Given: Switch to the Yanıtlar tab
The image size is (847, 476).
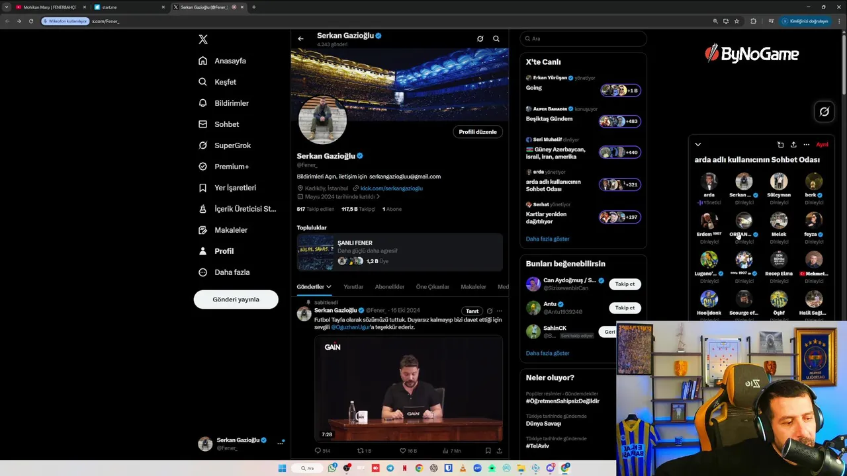Looking at the screenshot, I should pyautogui.click(x=353, y=287).
